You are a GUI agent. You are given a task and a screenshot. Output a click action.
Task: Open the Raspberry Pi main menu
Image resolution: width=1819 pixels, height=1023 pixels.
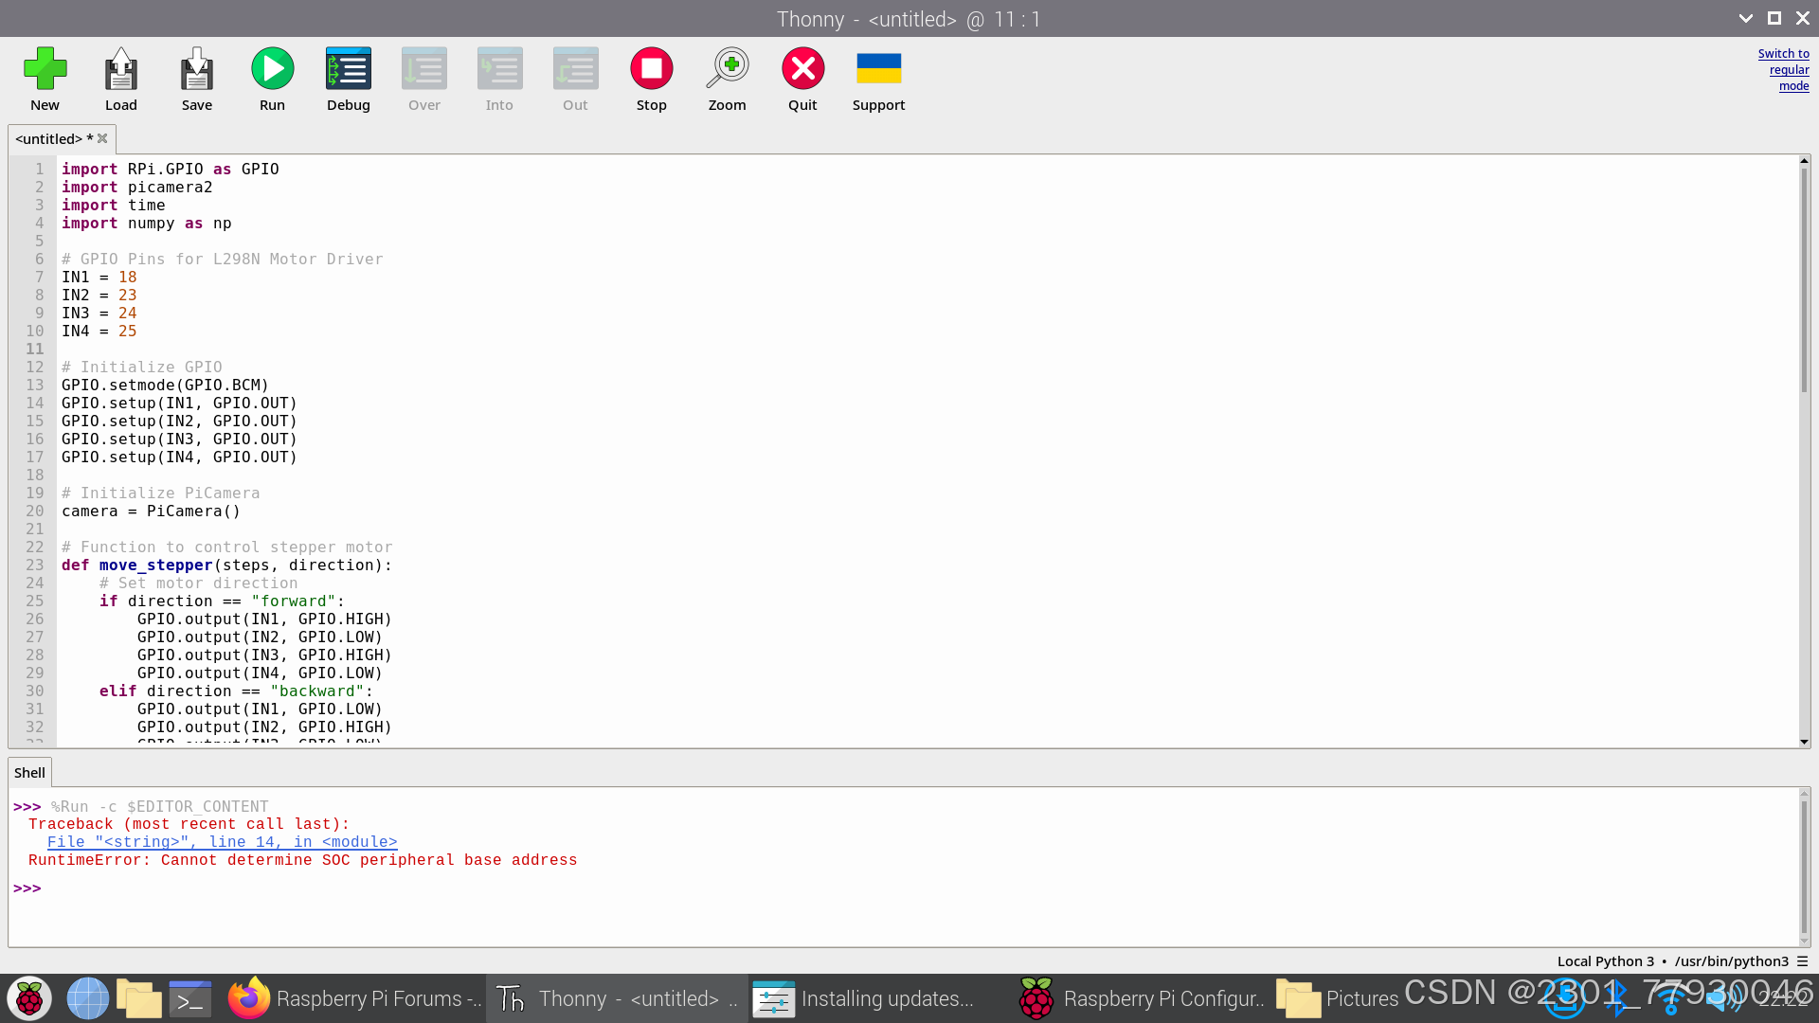tap(29, 998)
